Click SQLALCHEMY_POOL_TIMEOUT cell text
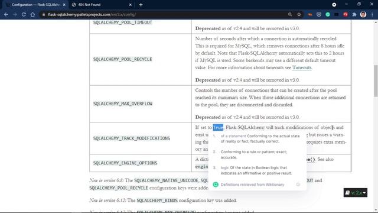 click(123, 22)
